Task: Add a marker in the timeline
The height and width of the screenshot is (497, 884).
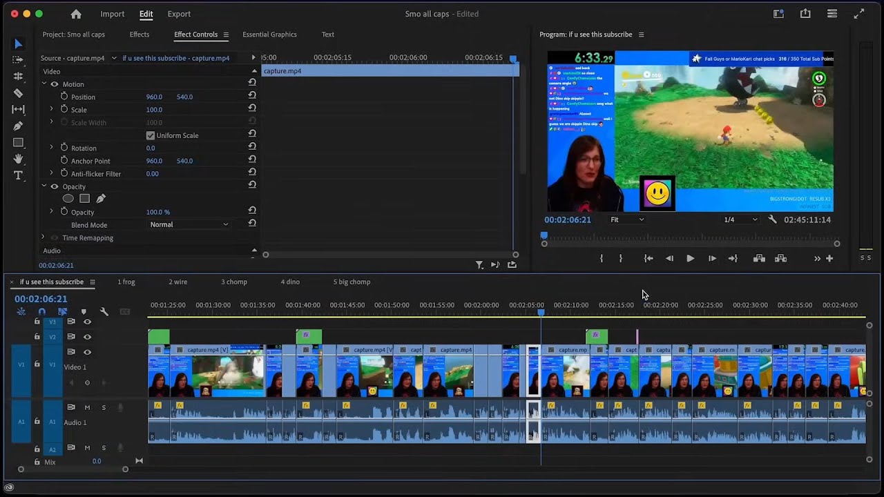Action: pos(84,312)
